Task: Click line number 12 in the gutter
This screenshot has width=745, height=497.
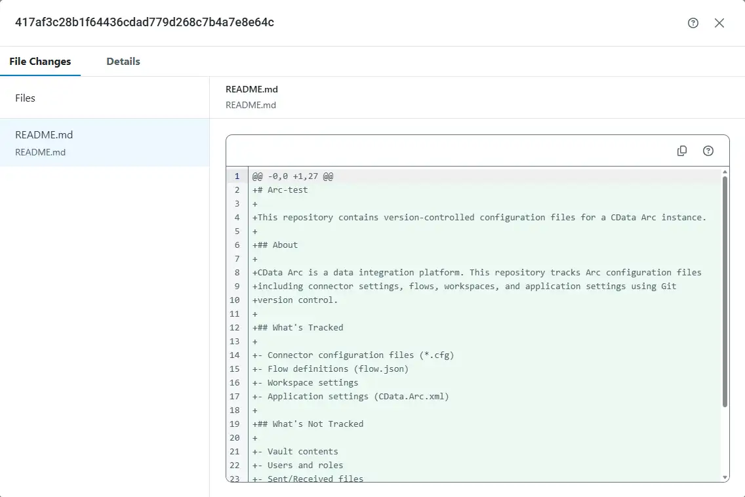Action: click(x=235, y=328)
